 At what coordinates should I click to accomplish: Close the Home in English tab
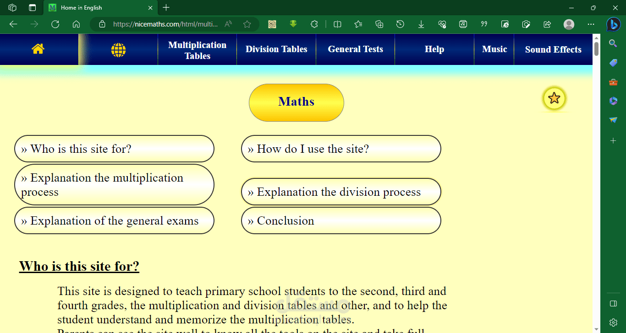[150, 8]
